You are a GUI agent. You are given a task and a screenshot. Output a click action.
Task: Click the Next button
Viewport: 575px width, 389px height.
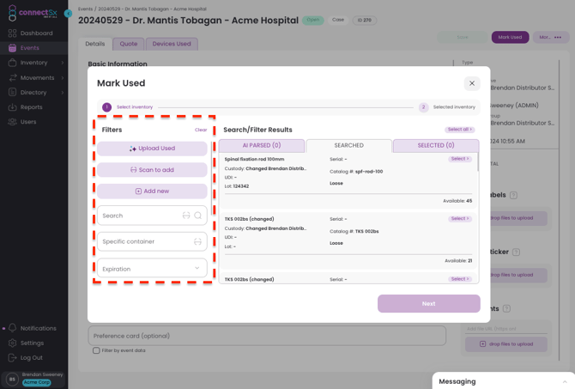429,303
